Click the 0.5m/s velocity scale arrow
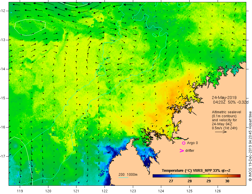 [x=221, y=132]
